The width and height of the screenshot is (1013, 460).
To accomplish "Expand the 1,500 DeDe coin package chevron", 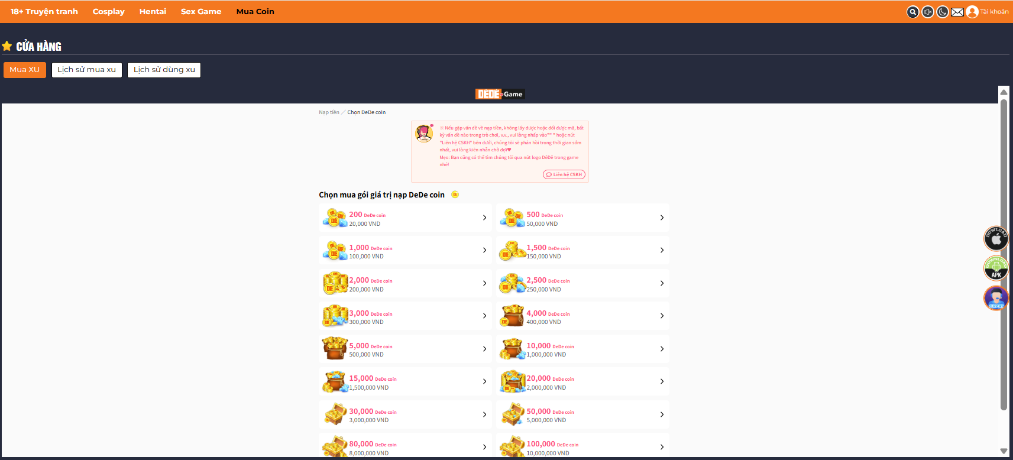I will pyautogui.click(x=662, y=250).
